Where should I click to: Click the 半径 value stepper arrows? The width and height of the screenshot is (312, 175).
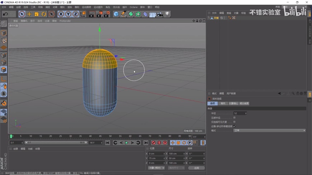(x=245, y=113)
